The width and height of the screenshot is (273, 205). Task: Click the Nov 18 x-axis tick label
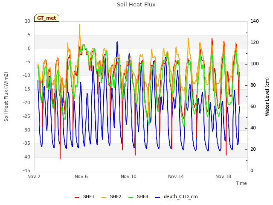pyautogui.click(x=223, y=176)
